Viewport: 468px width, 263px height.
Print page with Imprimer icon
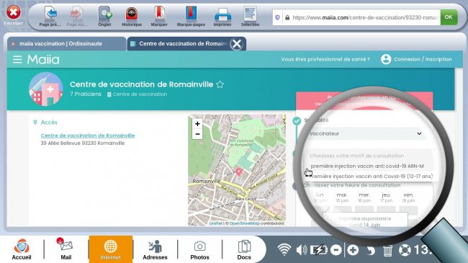[222, 14]
